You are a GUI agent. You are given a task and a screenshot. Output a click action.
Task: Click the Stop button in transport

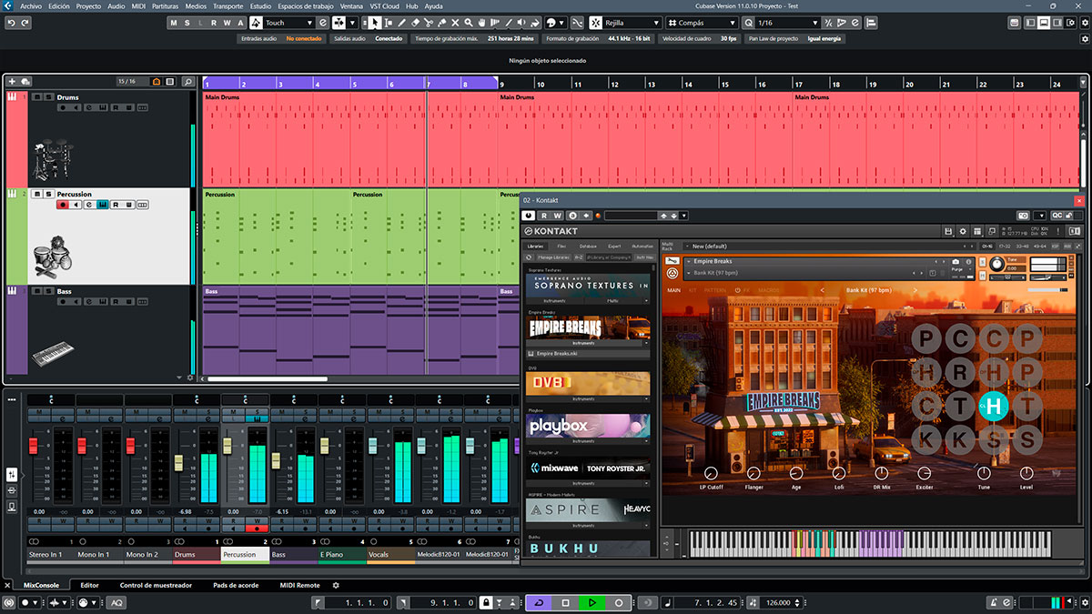565,602
